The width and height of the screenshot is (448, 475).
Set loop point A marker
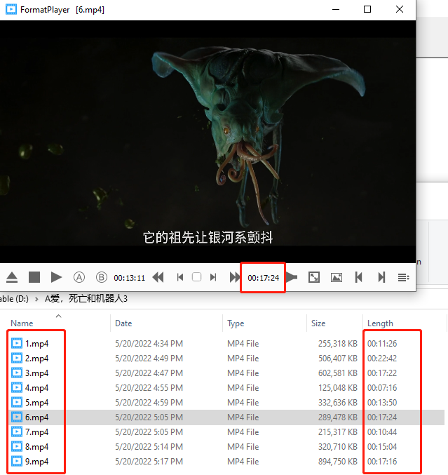79,277
